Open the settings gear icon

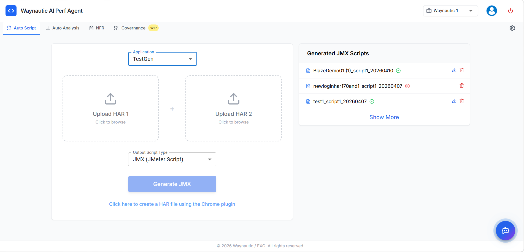coord(512,28)
